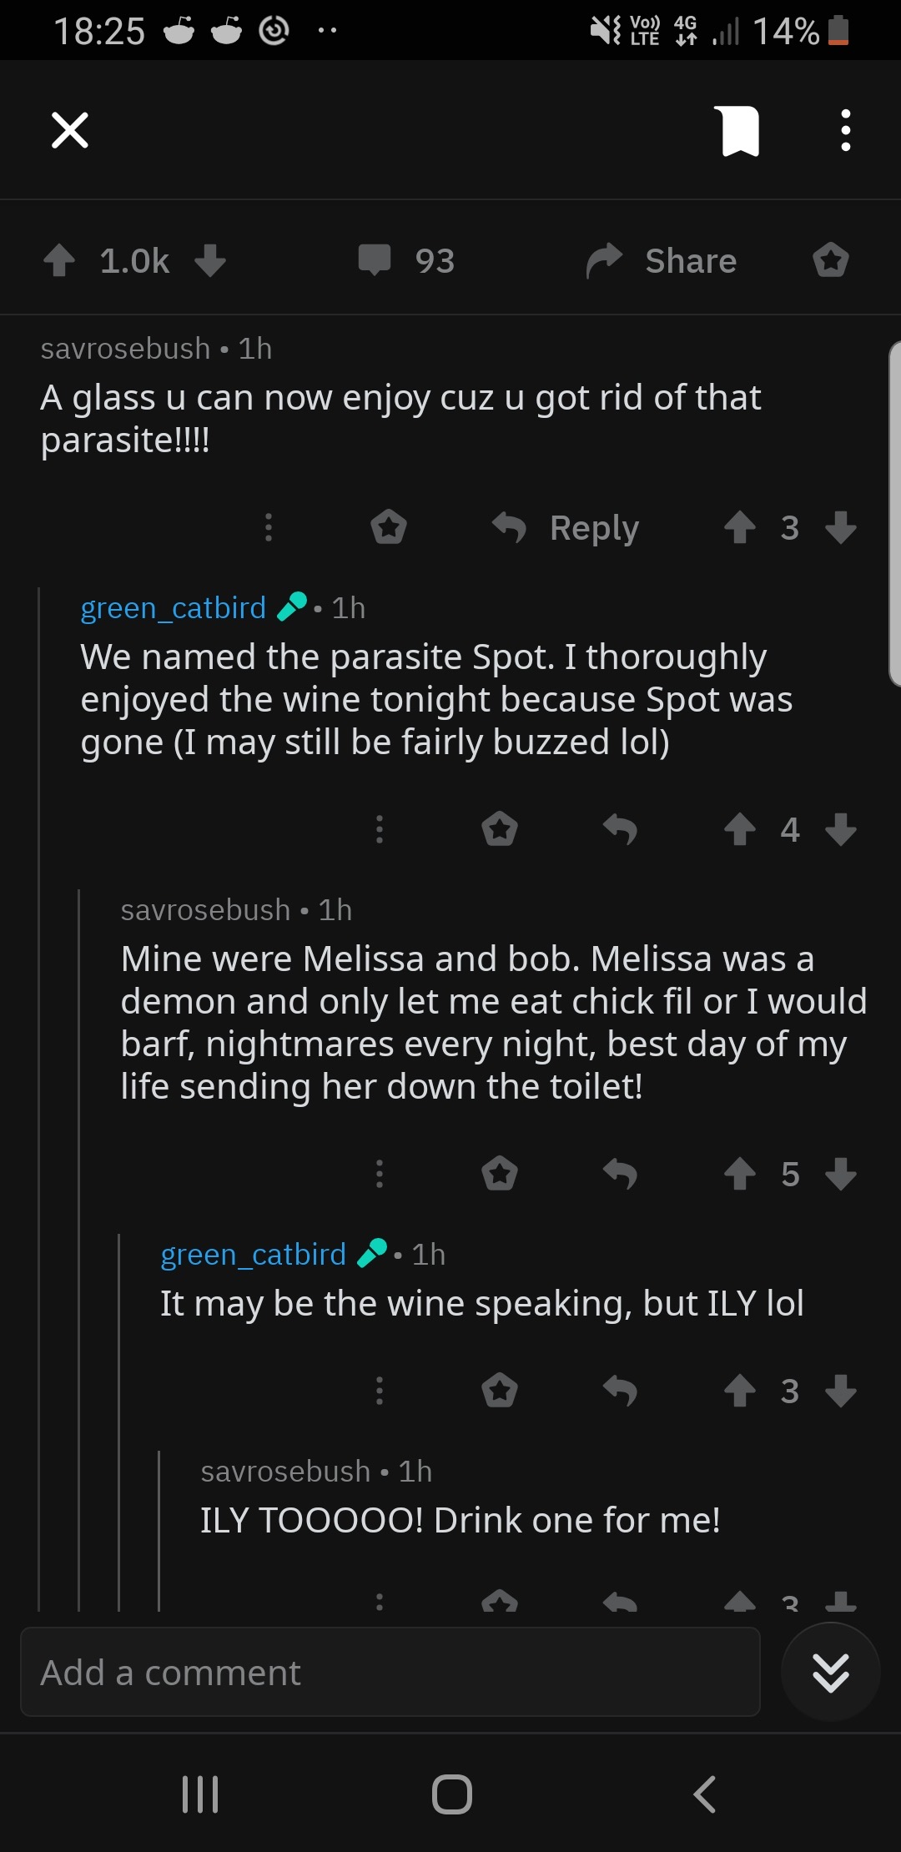Reply to savrosebush's parasite comment
The width and height of the screenshot is (901, 1852).
[x=567, y=527]
